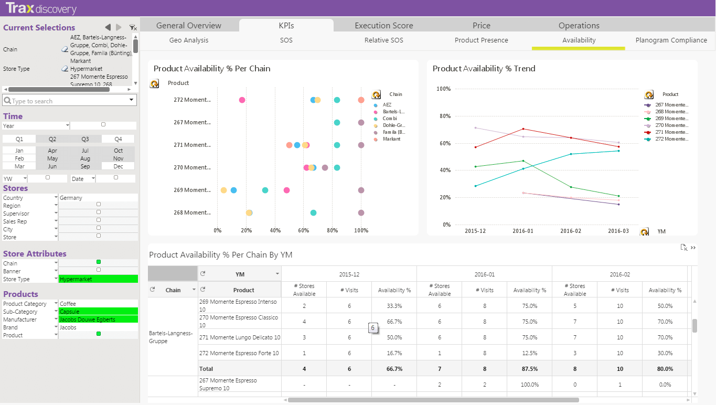Click cycle icon next to Product trend legend
The height and width of the screenshot is (405, 716).
coord(649,94)
